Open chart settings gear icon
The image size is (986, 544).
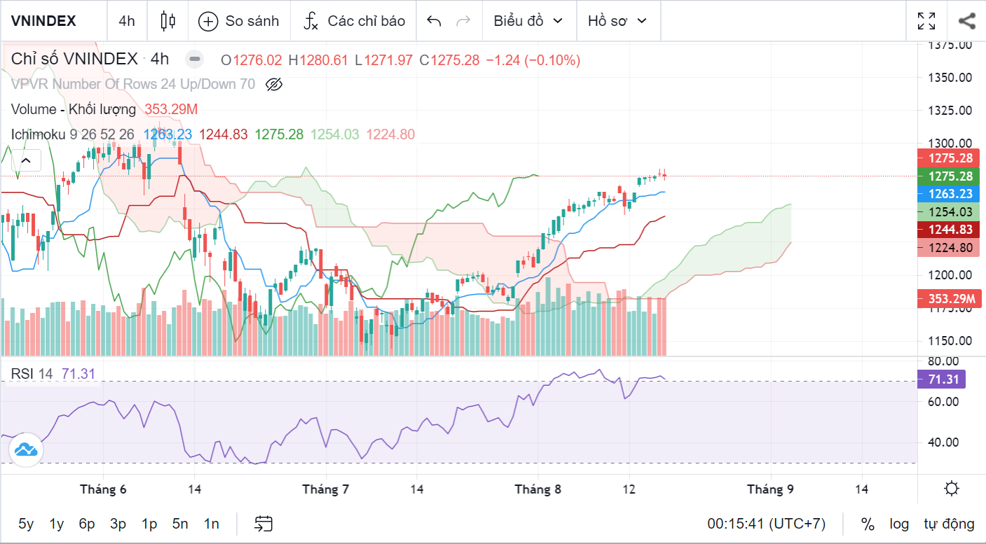tap(952, 489)
